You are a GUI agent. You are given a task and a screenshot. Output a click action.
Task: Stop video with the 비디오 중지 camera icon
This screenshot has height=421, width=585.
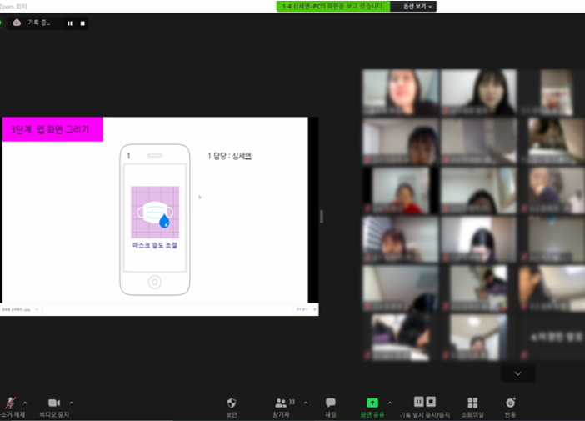point(54,403)
